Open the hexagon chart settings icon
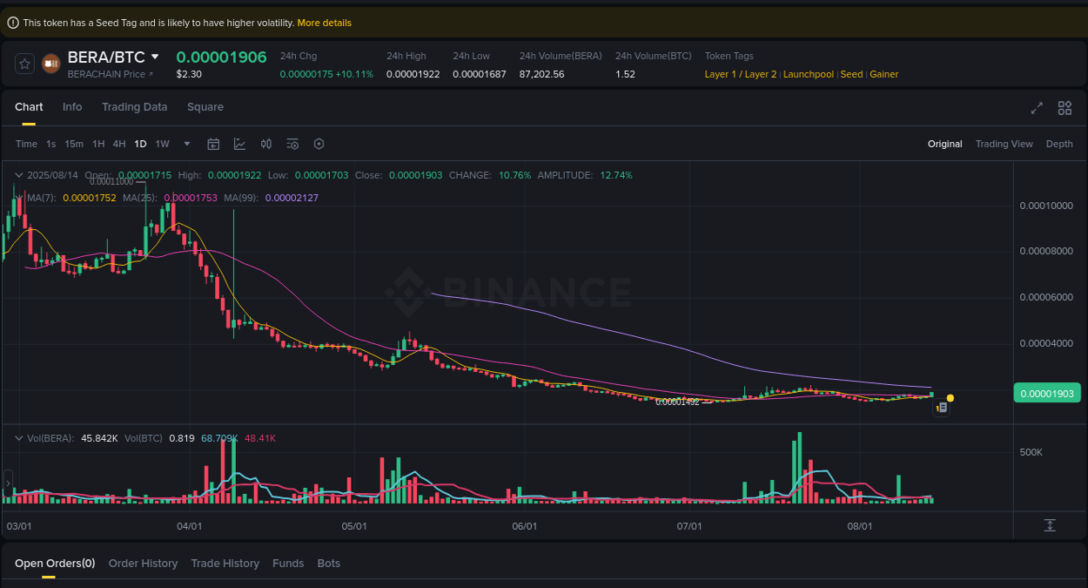 (319, 144)
